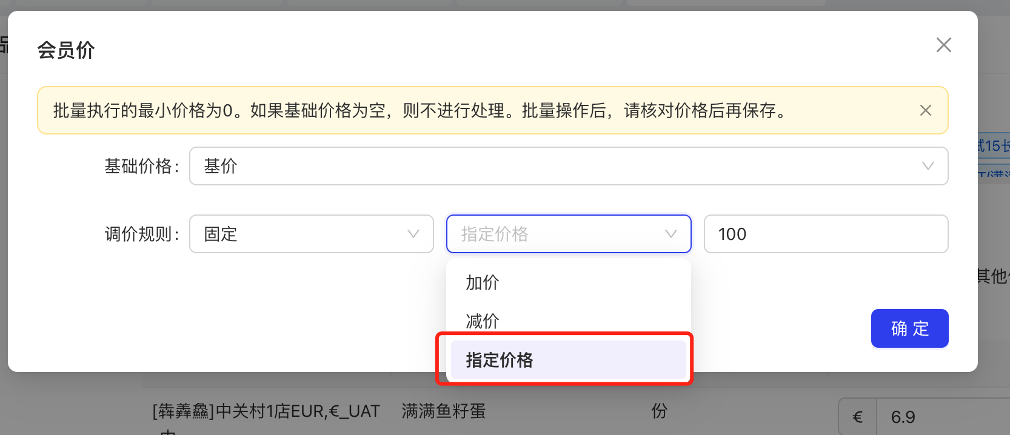Open the 基础价格 dropdown showing 基价
The width and height of the screenshot is (1010, 435).
[x=569, y=166]
